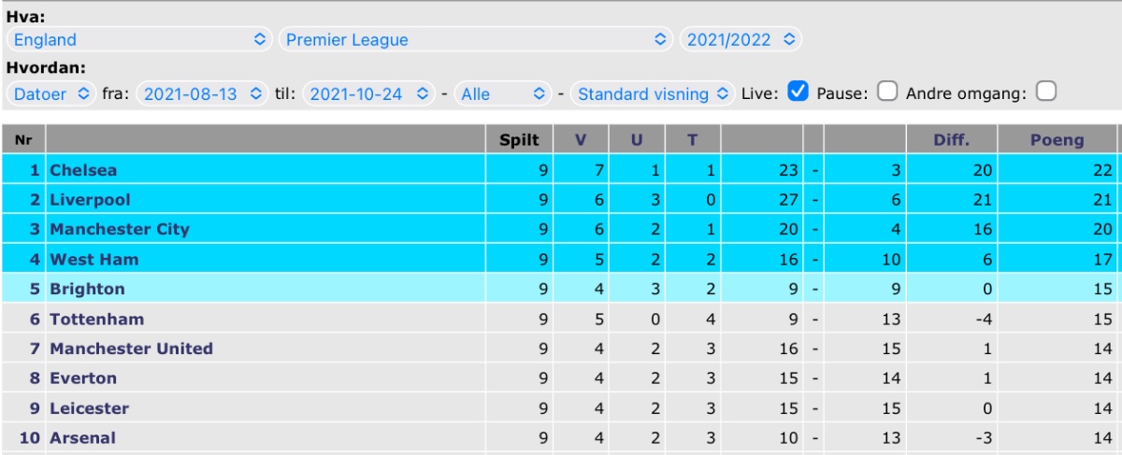Expand the Premier League competition selector

476,40
